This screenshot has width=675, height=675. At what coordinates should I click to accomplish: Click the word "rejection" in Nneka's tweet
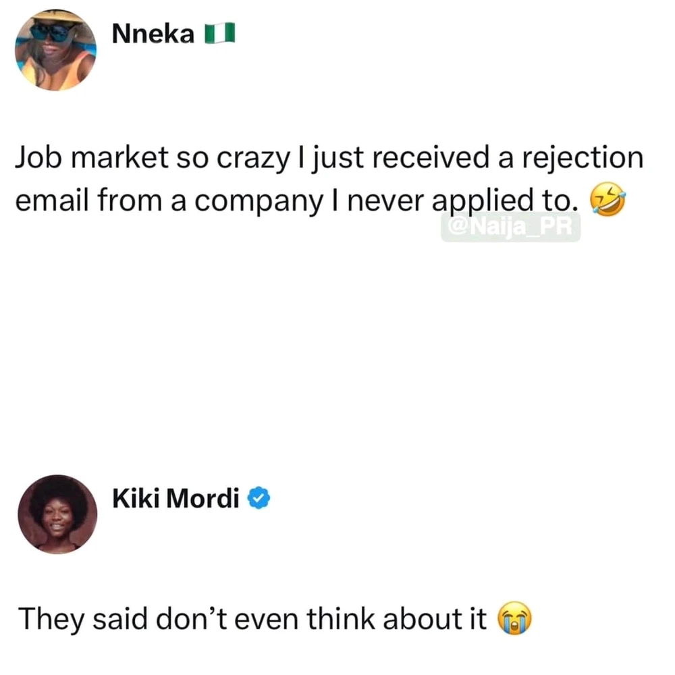coord(583,158)
